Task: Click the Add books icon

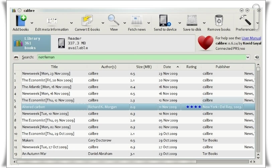Action: [x=21, y=20]
